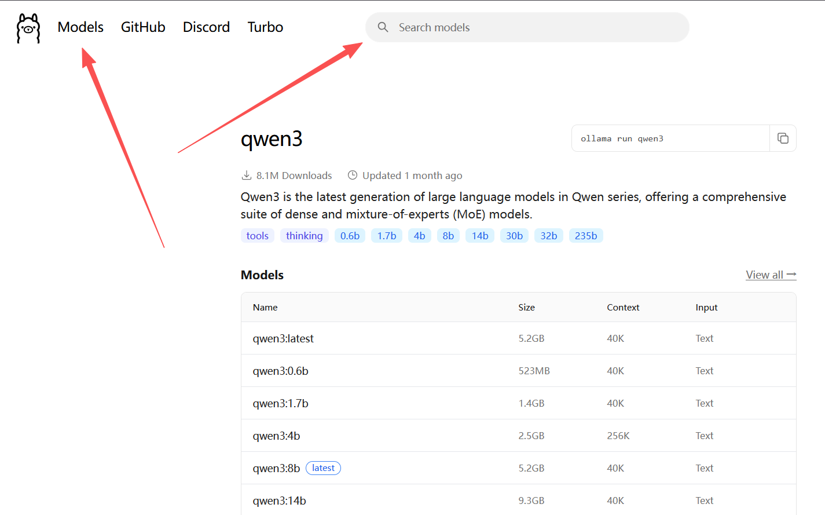Click the 2.5GB size value

[x=531, y=436]
